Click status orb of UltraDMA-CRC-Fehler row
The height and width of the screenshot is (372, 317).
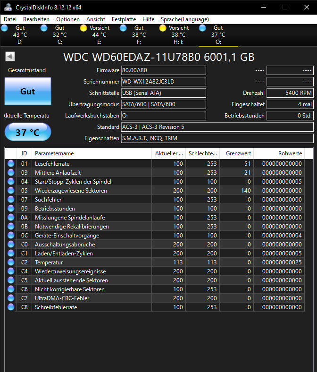[x=11, y=298]
